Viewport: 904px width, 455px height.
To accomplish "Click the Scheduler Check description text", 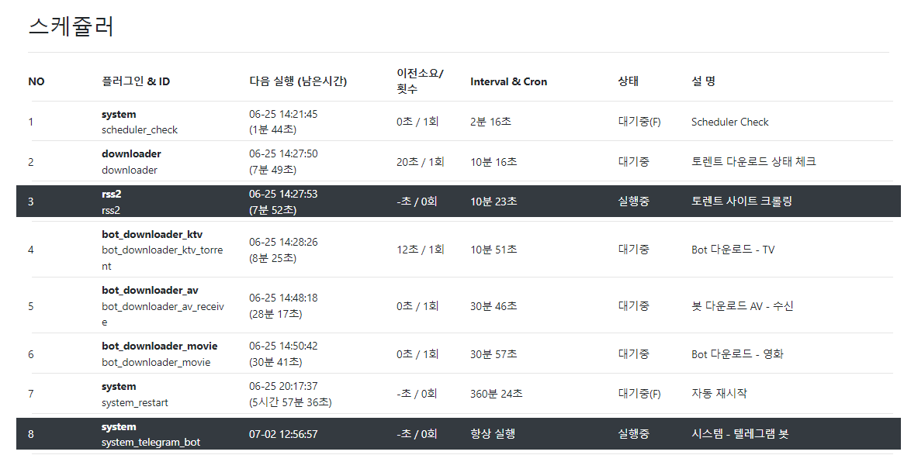I will coord(729,122).
